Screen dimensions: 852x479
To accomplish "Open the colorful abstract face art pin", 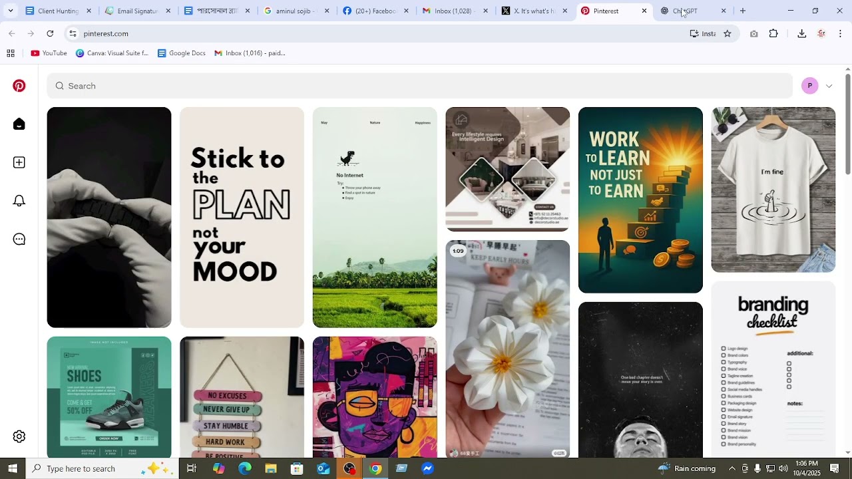I will 375,397.
